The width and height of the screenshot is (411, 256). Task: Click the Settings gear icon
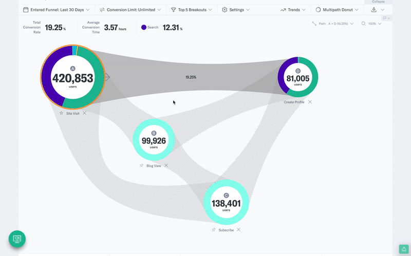[x=225, y=10]
